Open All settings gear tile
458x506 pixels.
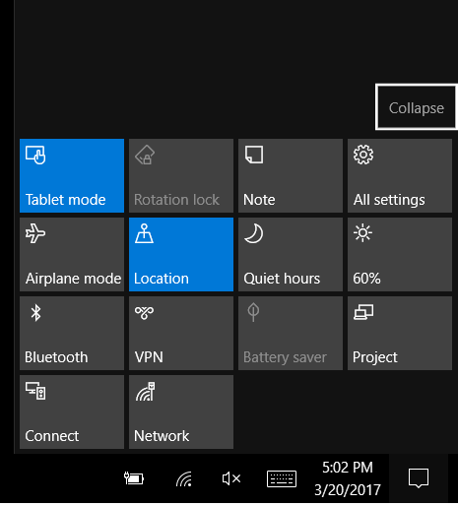click(400, 175)
